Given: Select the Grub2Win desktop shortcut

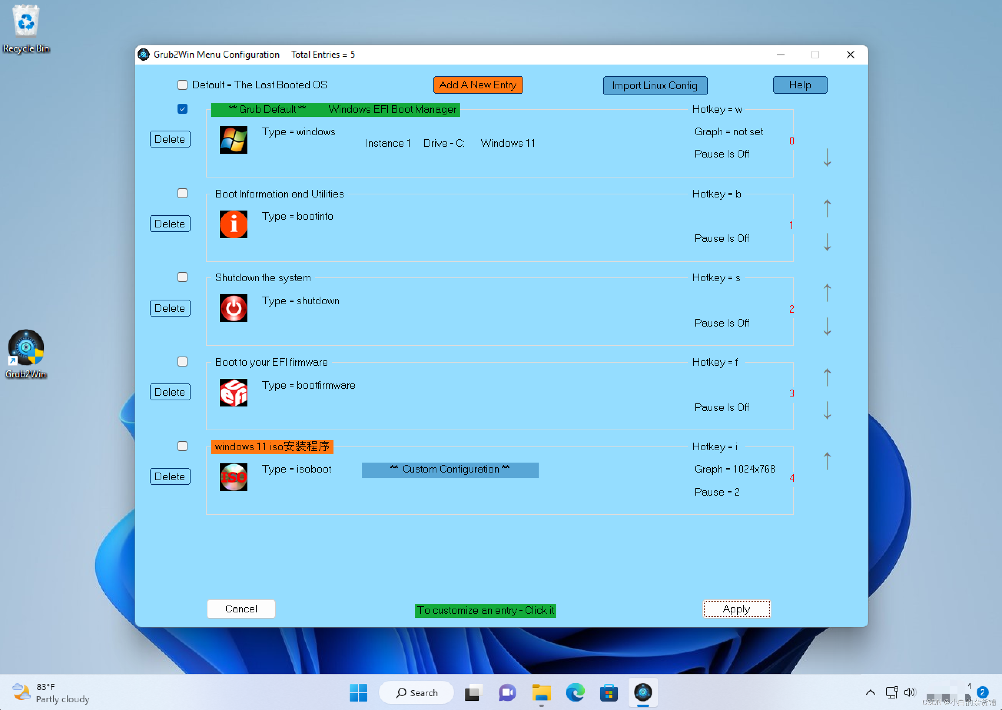Looking at the screenshot, I should (26, 354).
